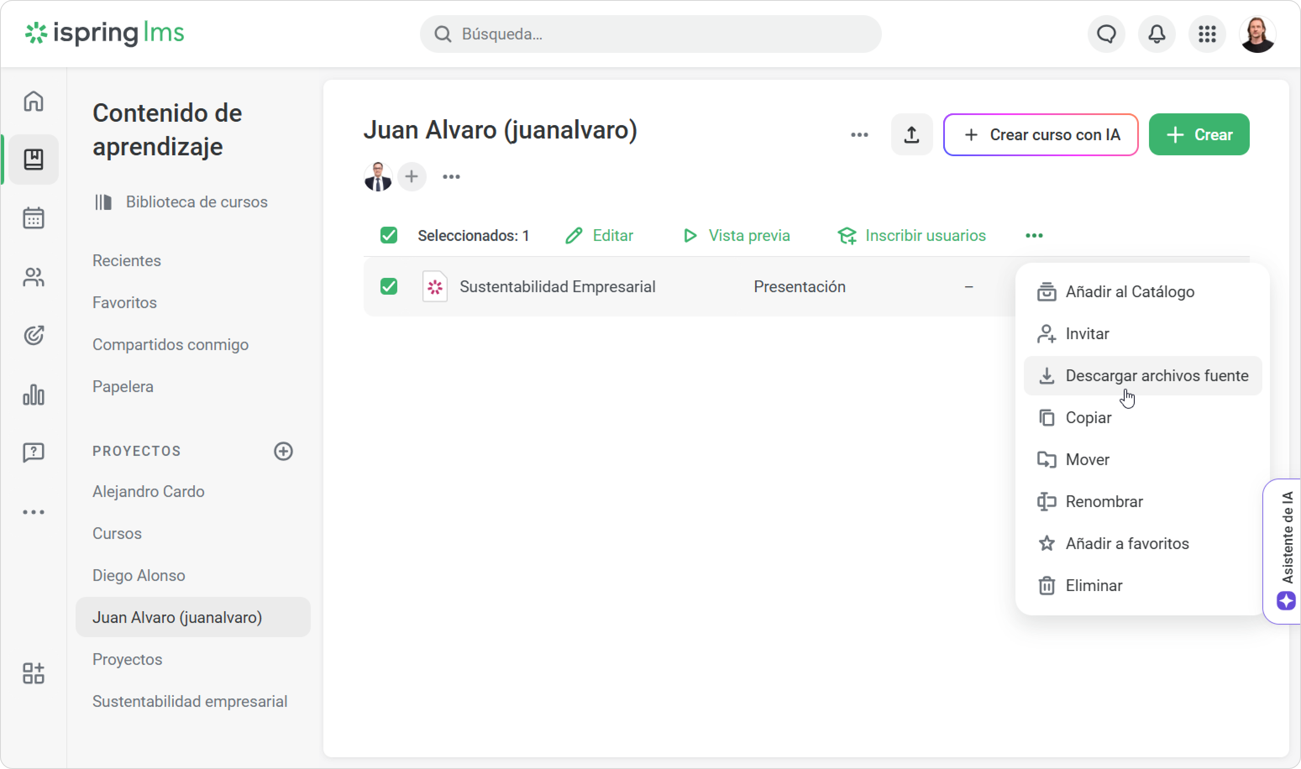Click the green Crear button
Viewport: 1301px width, 769px height.
1199,135
